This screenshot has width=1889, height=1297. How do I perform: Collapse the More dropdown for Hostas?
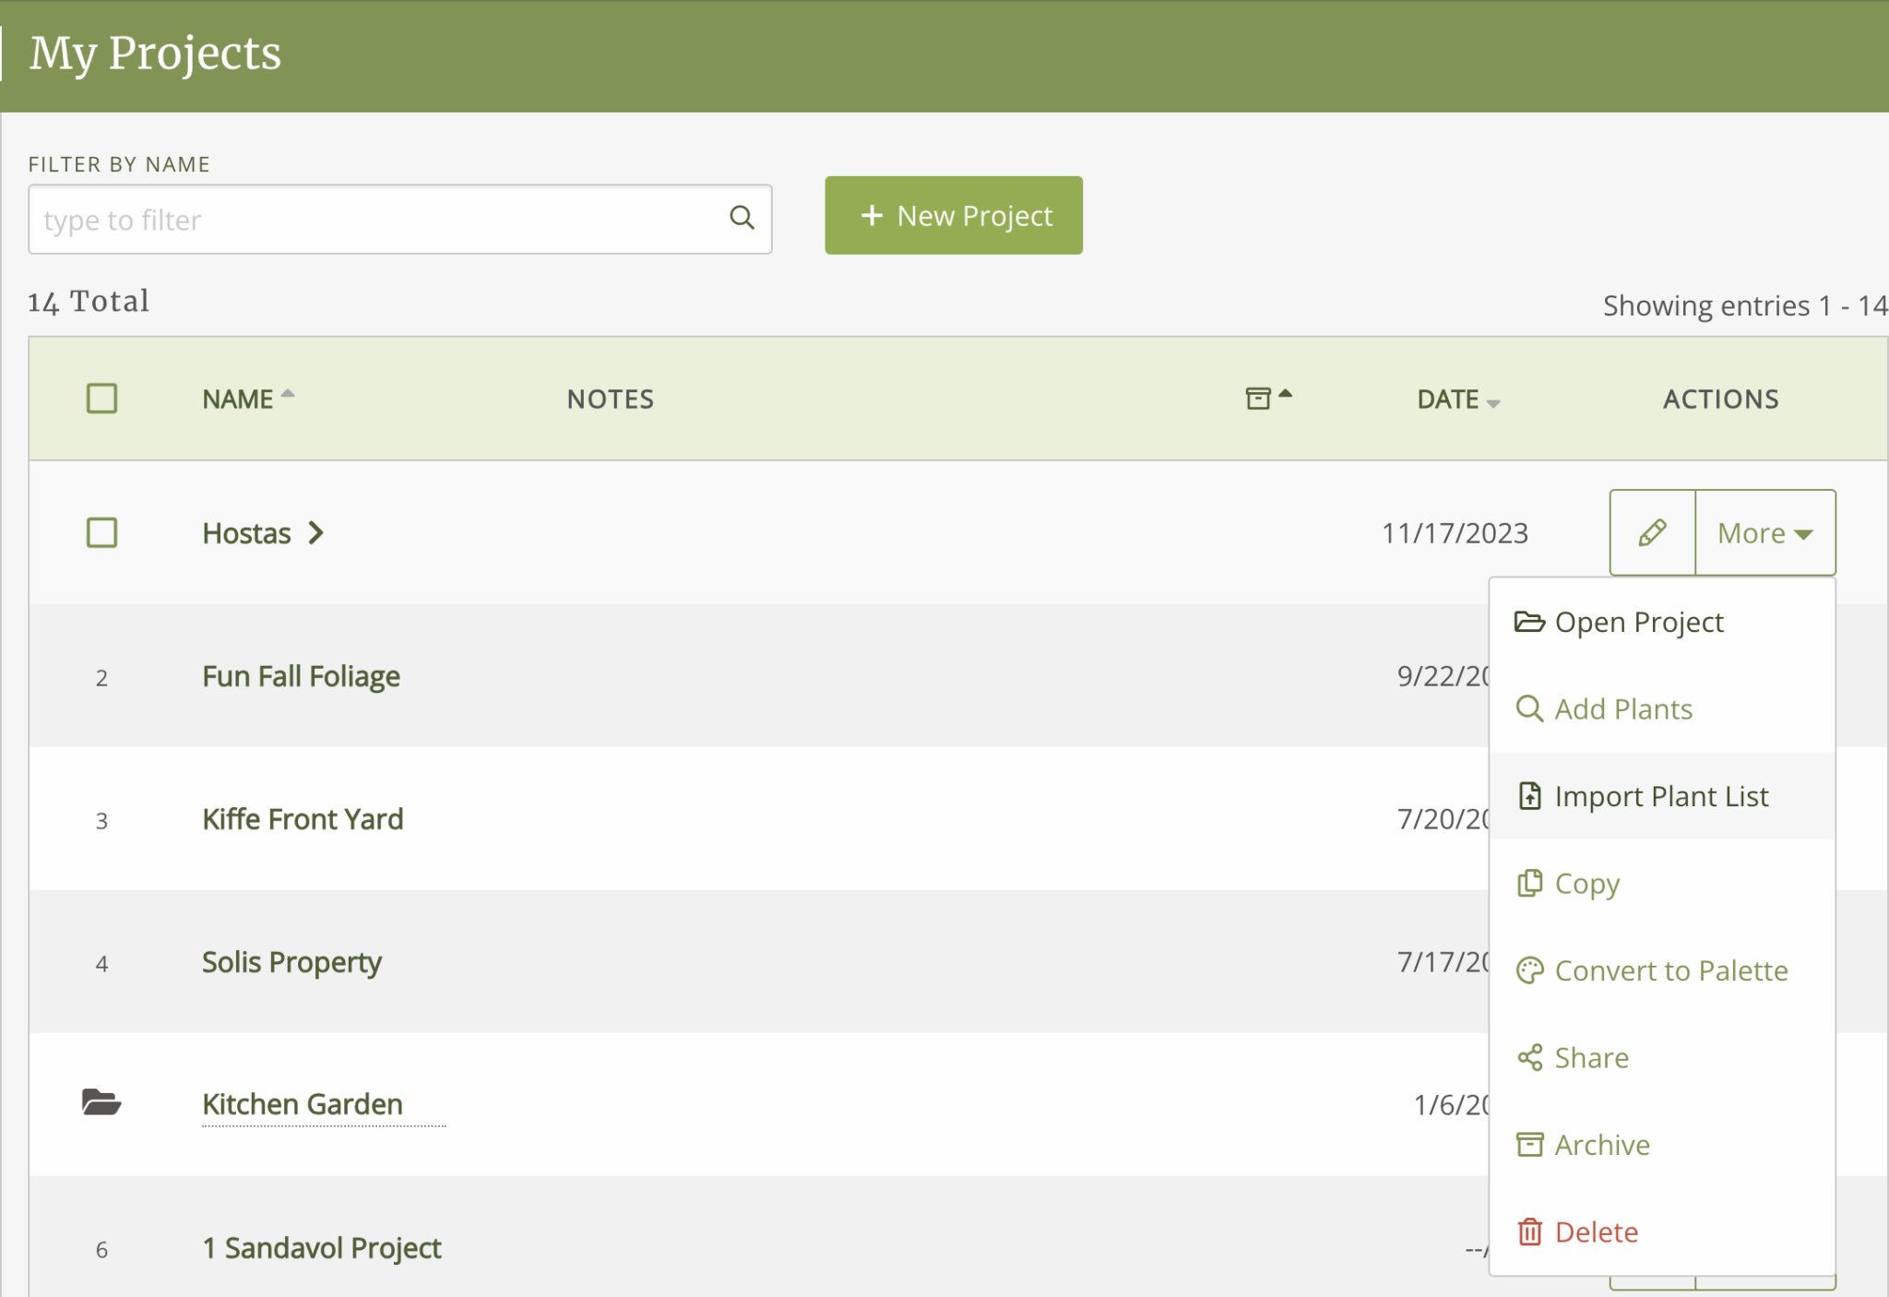tap(1765, 532)
